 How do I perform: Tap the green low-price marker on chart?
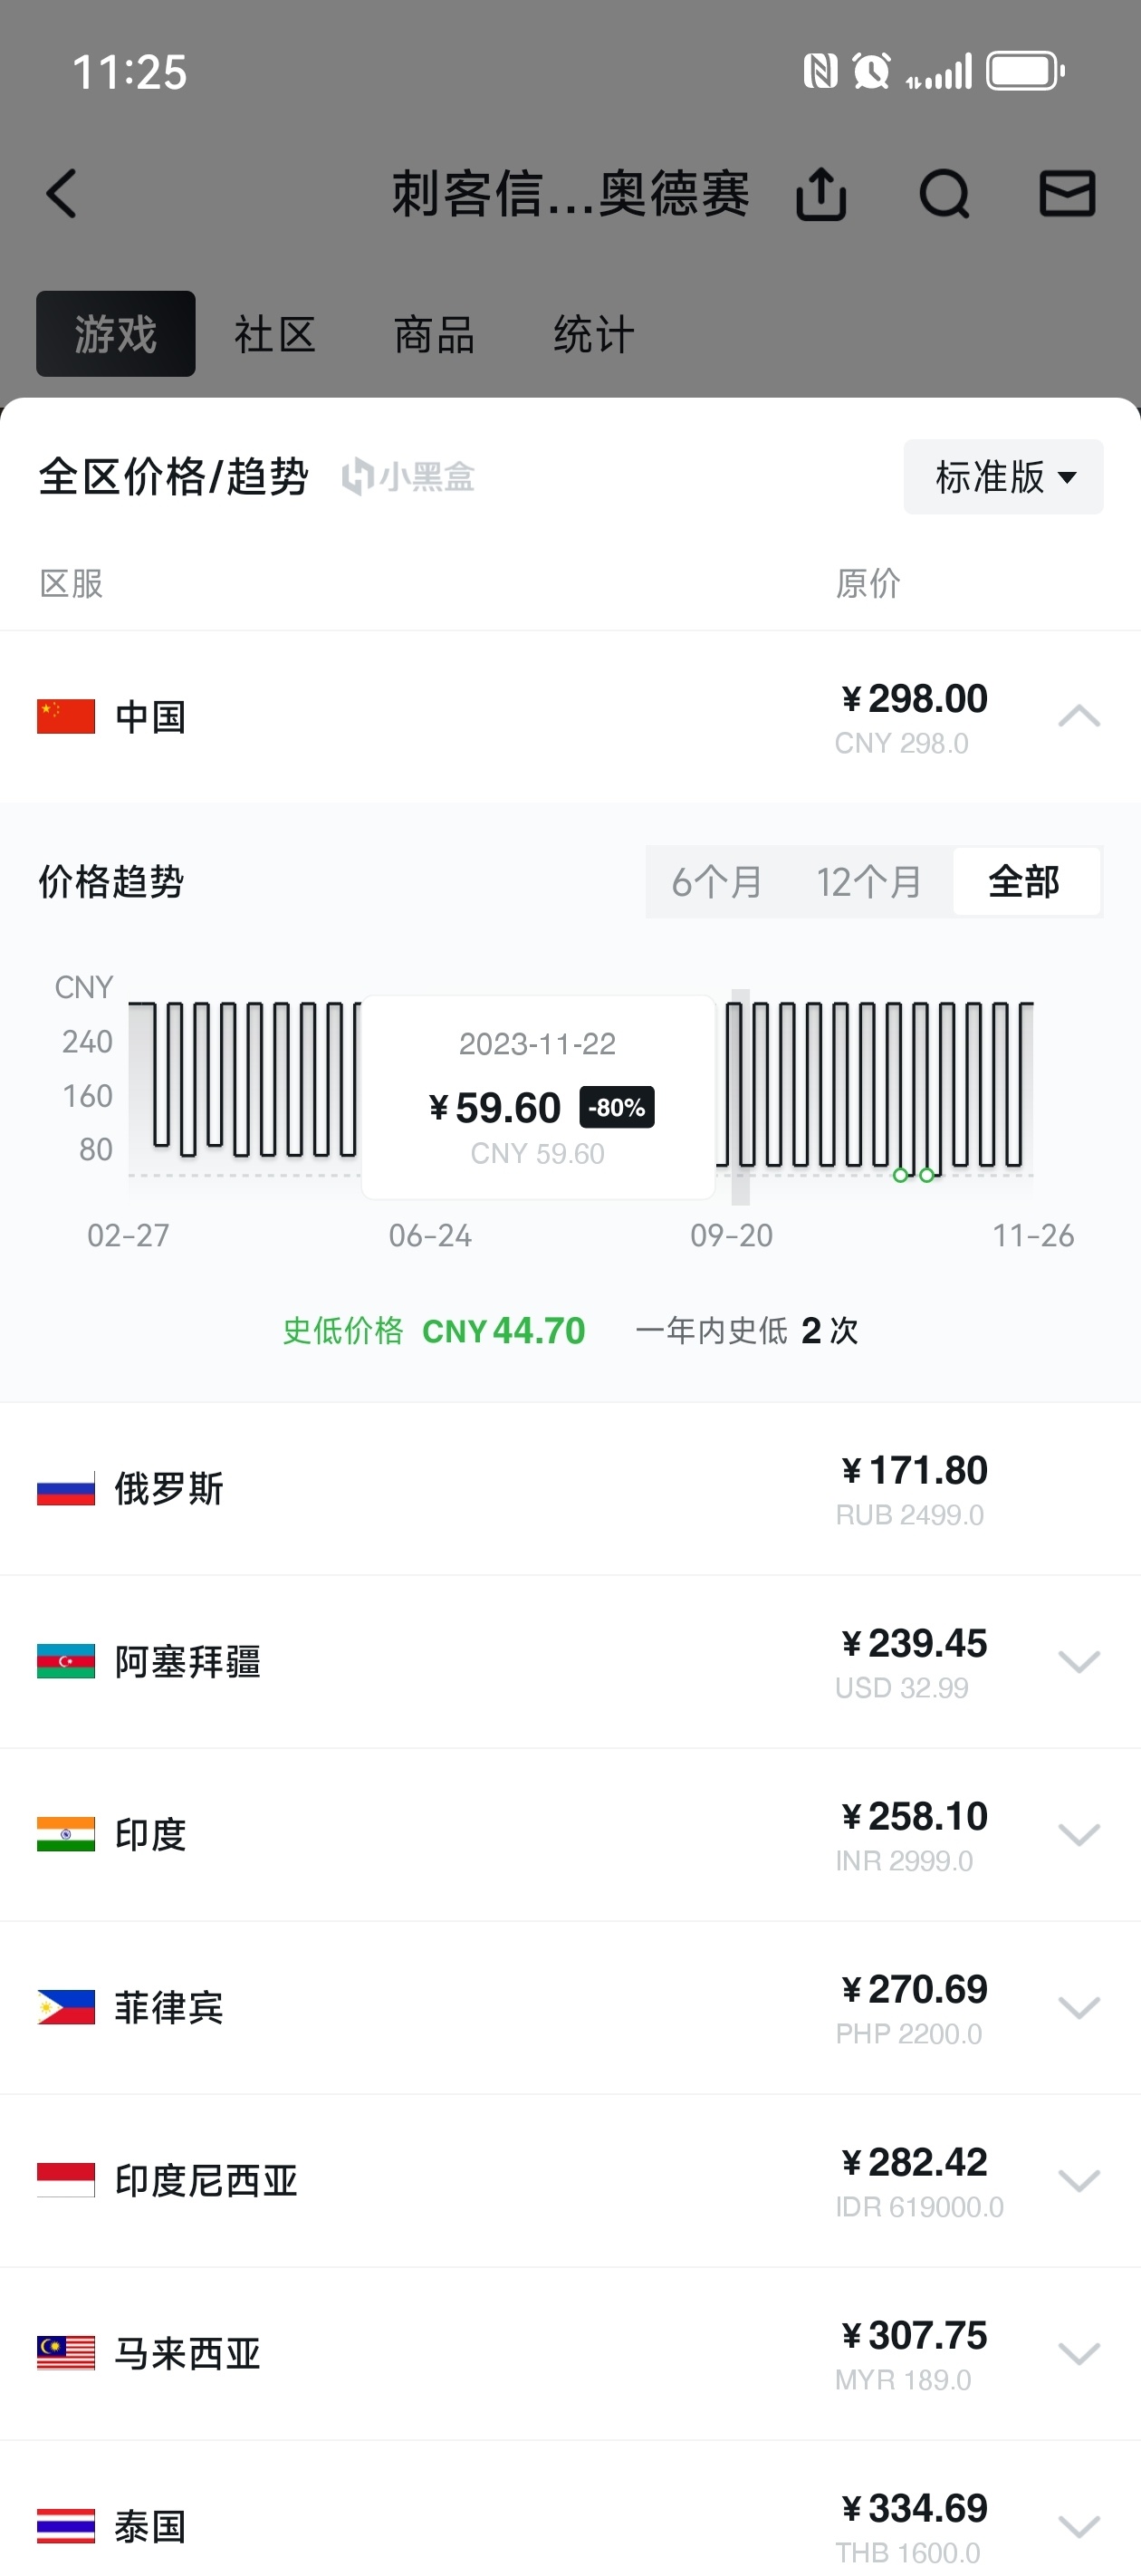tap(901, 1175)
